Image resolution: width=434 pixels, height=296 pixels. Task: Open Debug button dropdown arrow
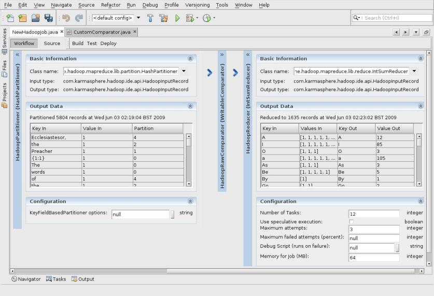point(197,18)
